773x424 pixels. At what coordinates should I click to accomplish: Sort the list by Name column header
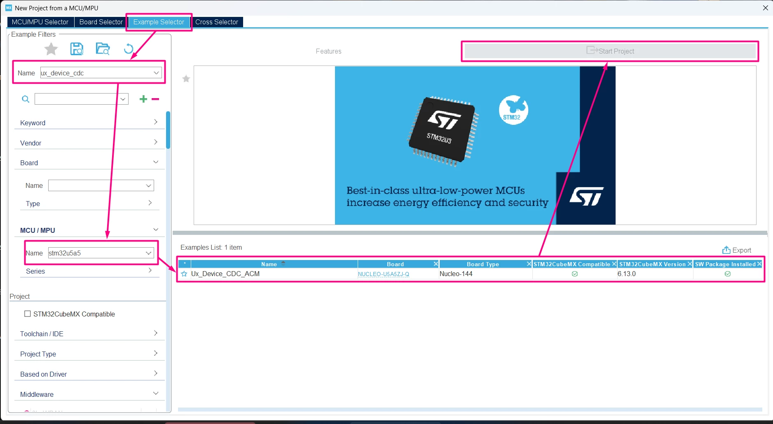click(x=269, y=264)
